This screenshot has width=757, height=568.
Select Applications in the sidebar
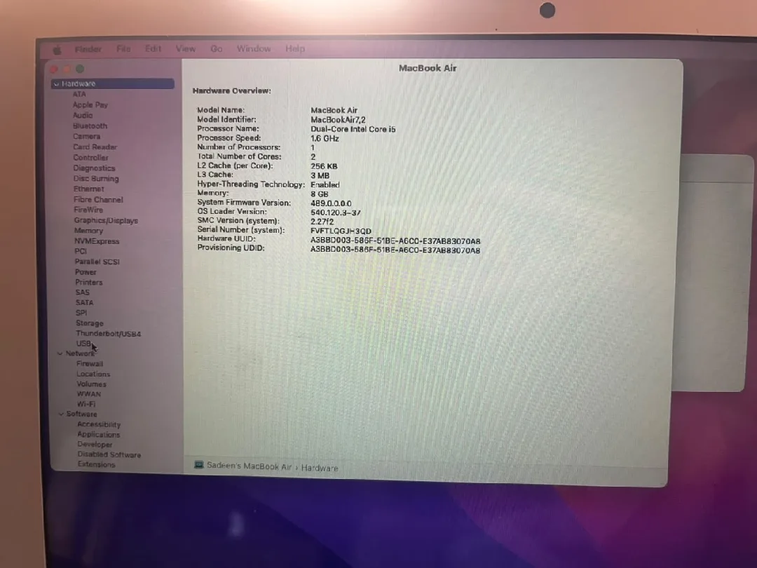pyautogui.click(x=99, y=434)
